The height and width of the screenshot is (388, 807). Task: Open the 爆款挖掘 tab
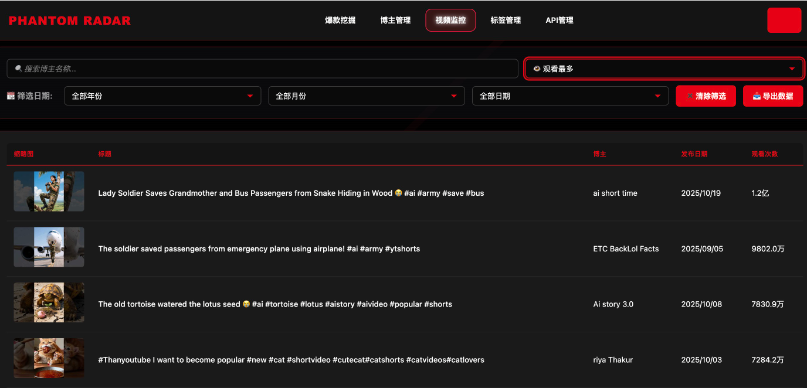[x=340, y=20]
